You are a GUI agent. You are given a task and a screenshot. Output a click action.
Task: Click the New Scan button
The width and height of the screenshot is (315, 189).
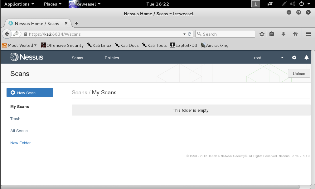tap(30, 92)
